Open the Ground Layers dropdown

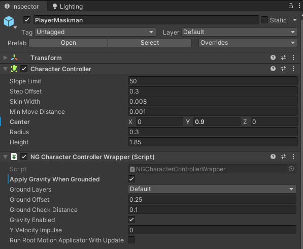(x=212, y=189)
